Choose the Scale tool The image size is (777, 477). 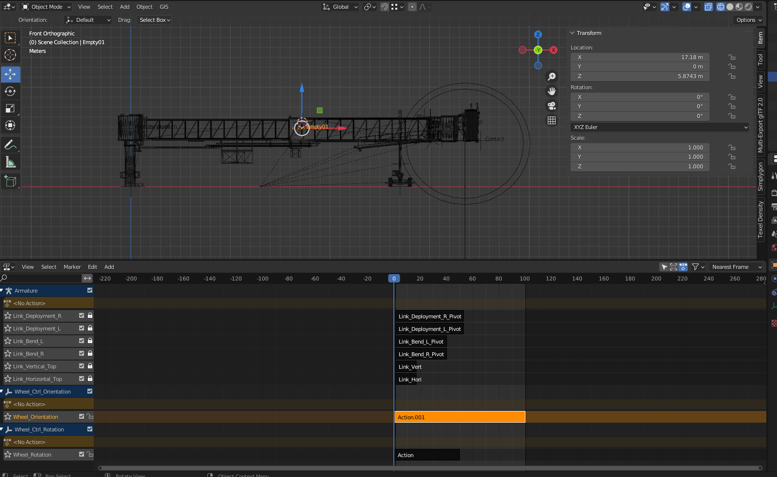pyautogui.click(x=10, y=108)
